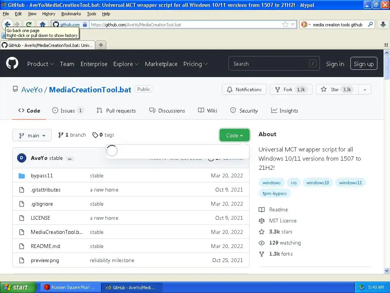Open the Edit menu
This screenshot has width=390, height=293.
(18, 14)
